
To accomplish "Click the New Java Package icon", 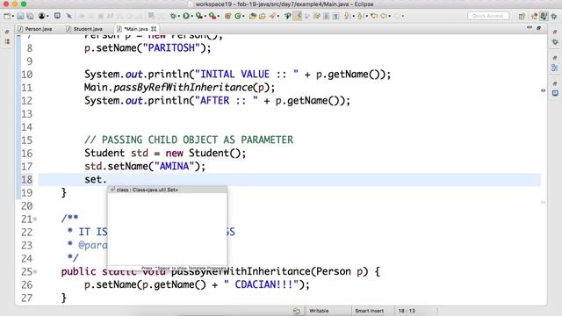I will tap(227, 16).
